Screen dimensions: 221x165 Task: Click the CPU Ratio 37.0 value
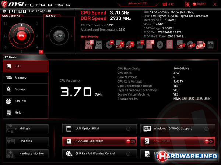tap(176, 73)
